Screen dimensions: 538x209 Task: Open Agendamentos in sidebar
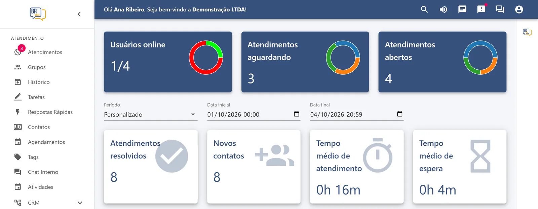click(x=46, y=142)
